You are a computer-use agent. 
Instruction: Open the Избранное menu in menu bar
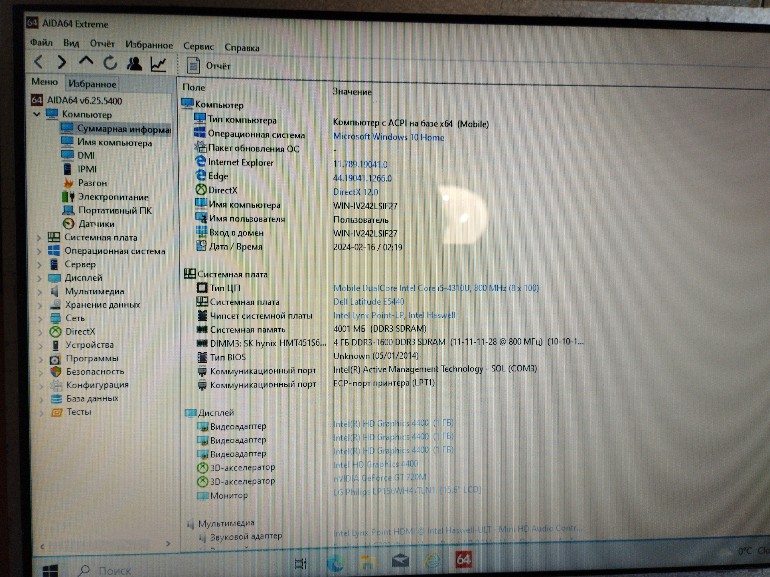click(x=149, y=44)
